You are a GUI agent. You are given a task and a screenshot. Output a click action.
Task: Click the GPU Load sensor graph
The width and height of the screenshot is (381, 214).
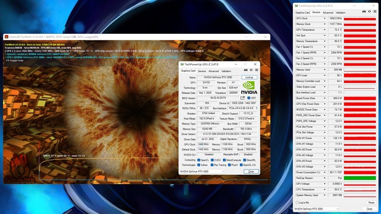(x=360, y=75)
